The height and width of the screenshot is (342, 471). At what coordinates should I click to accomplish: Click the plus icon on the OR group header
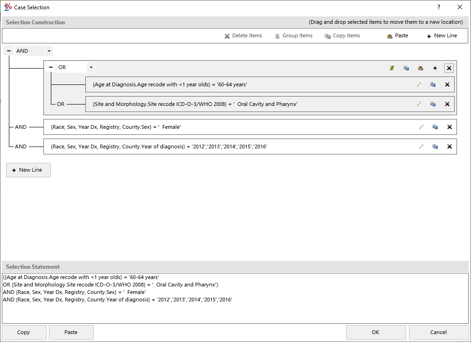point(435,68)
